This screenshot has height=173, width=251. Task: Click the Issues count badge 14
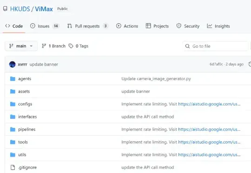pyautogui.click(x=56, y=26)
